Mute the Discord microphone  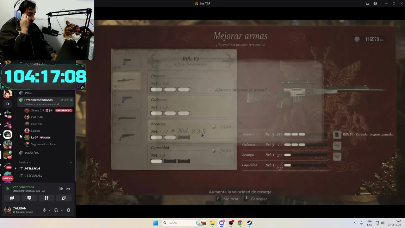44,210
